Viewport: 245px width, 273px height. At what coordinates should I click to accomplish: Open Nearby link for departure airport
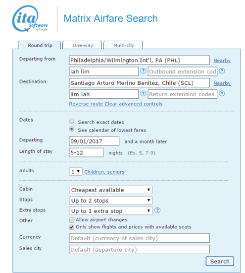[x=222, y=61]
